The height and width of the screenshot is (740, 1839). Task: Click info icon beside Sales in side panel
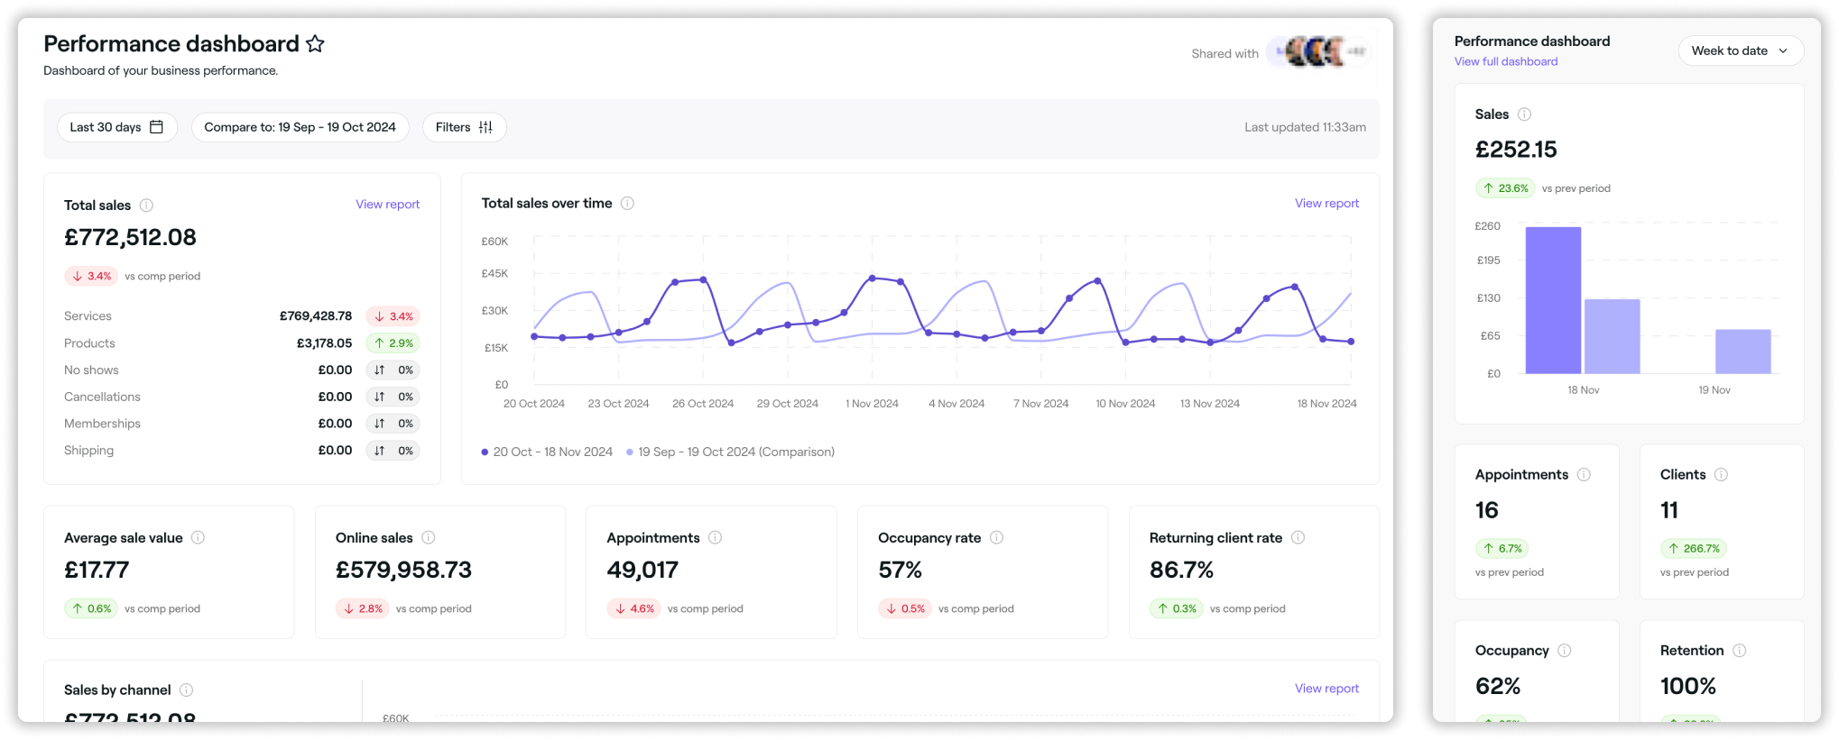(x=1524, y=114)
